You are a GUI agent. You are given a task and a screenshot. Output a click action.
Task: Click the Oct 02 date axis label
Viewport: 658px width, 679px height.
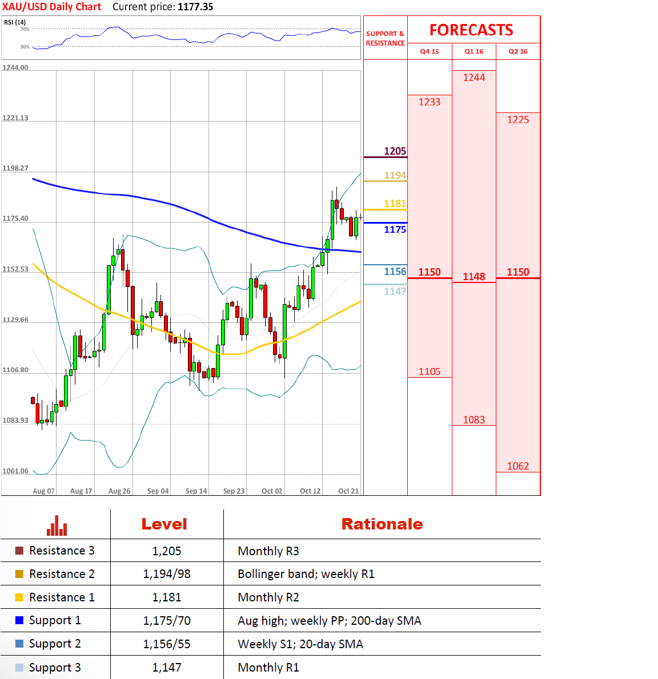click(x=272, y=491)
